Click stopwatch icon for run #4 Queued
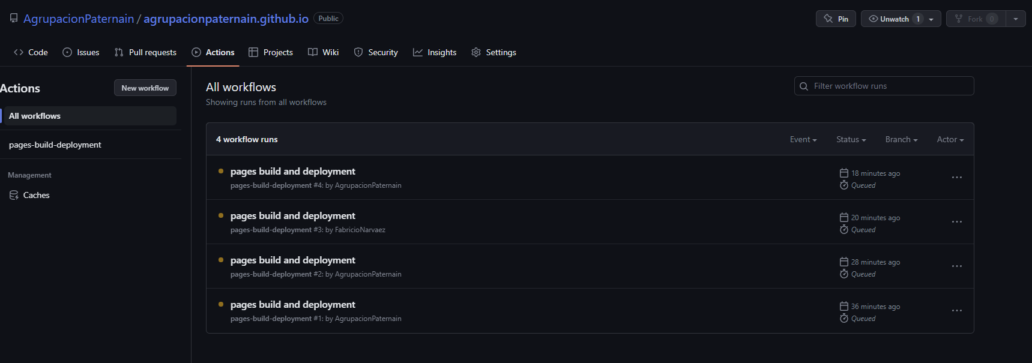 click(844, 185)
